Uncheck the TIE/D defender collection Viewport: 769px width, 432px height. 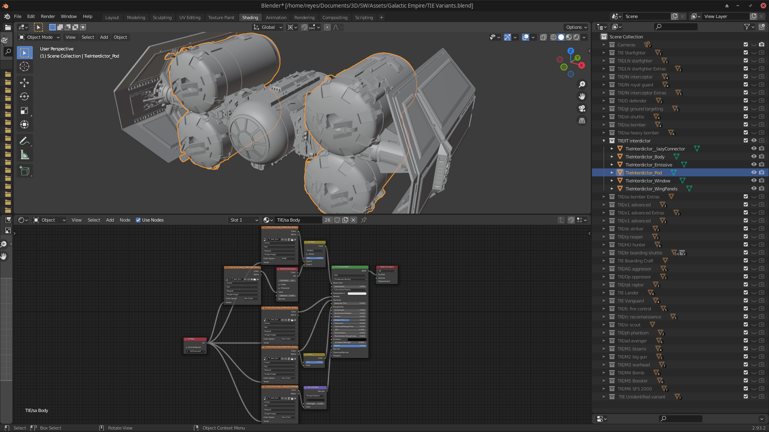[746, 101]
